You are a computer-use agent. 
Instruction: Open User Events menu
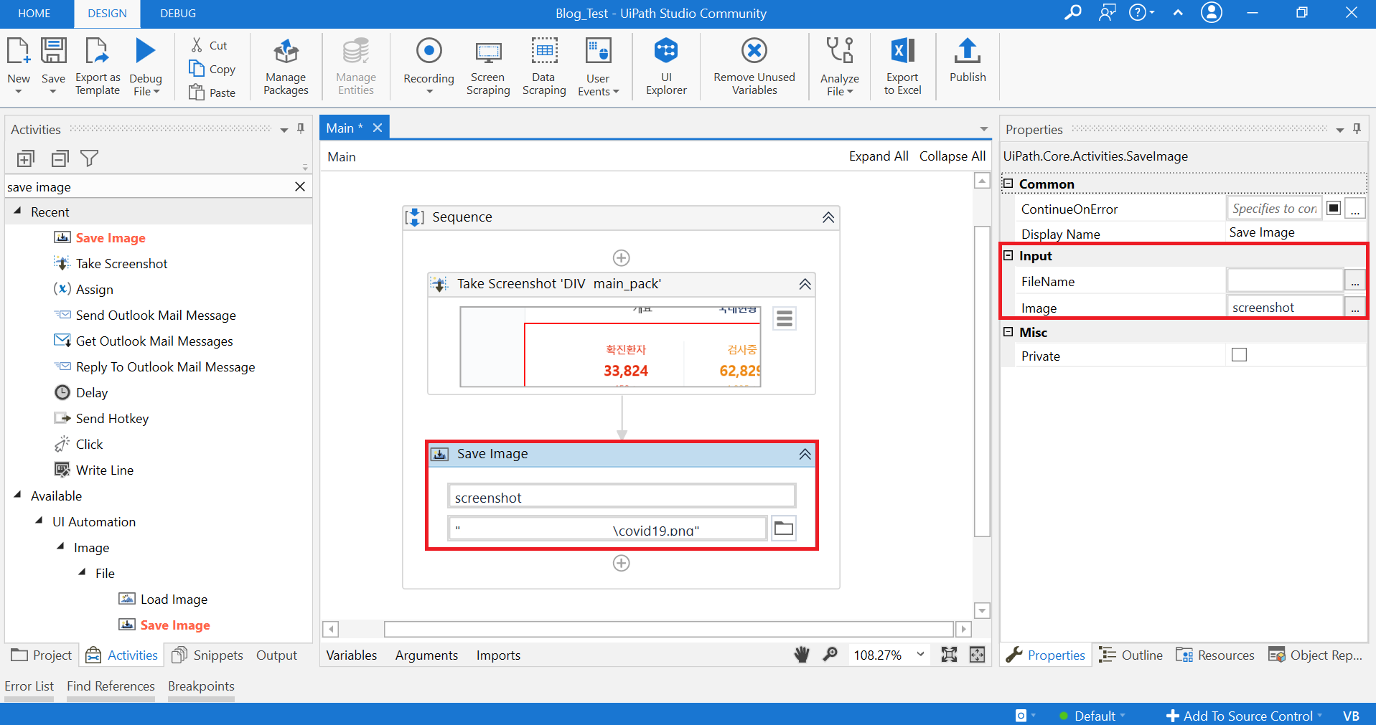pyautogui.click(x=598, y=66)
